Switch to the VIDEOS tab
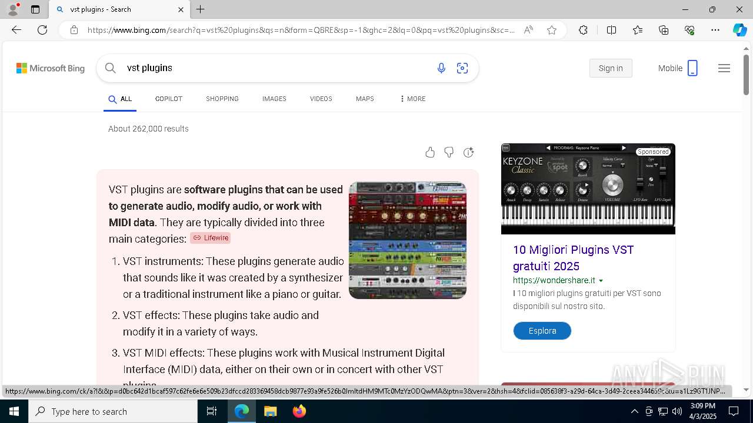Viewport: 753px width, 423px height. click(321, 99)
